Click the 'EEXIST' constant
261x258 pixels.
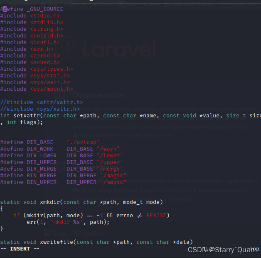pyautogui.click(x=156, y=216)
